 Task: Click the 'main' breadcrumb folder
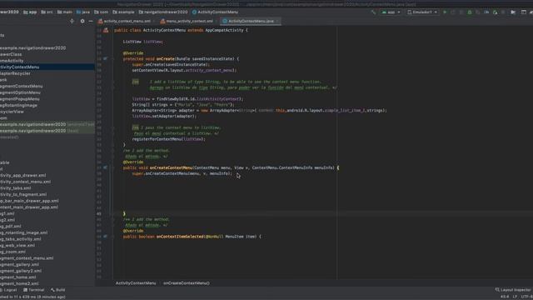65,12
